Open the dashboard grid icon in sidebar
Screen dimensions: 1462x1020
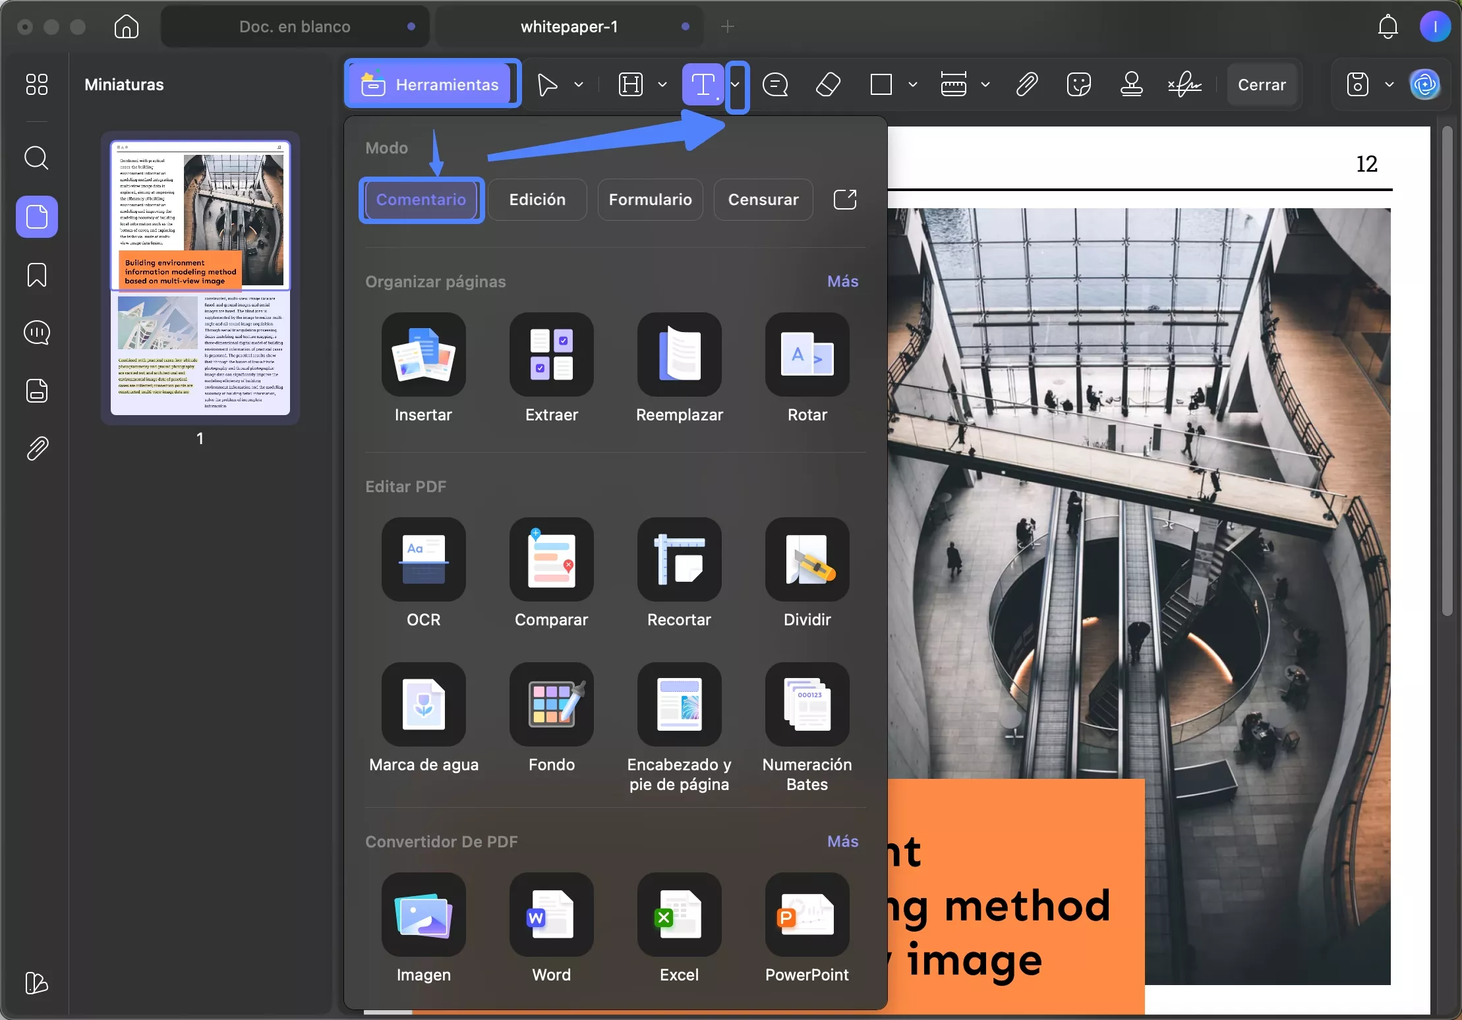37,84
